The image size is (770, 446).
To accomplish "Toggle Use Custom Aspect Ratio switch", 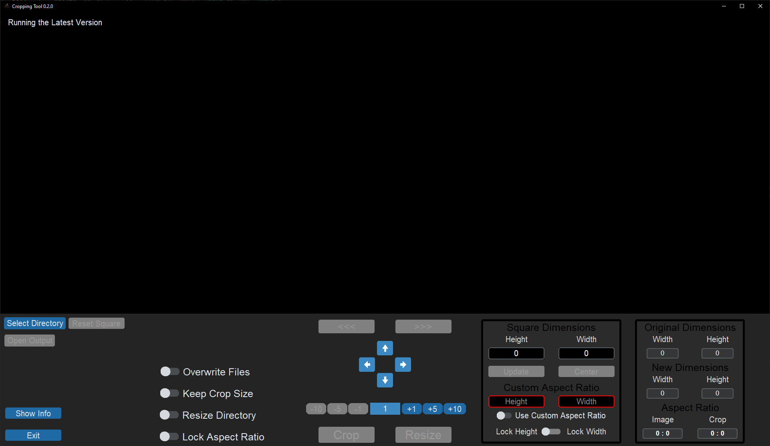I will click(504, 416).
